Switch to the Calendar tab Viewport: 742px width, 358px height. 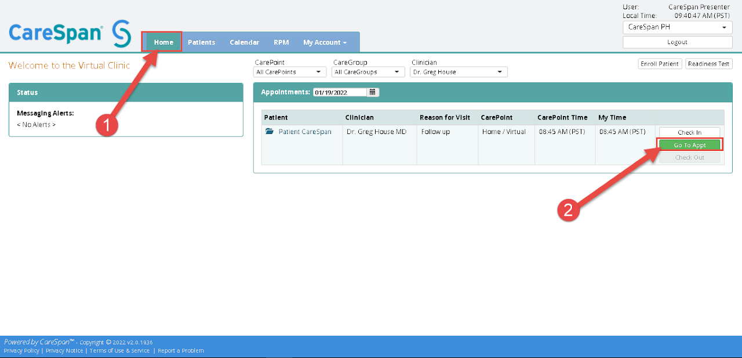pos(244,42)
